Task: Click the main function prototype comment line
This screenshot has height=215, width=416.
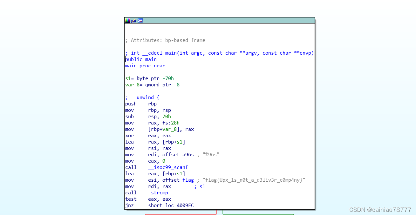Action: 220,53
